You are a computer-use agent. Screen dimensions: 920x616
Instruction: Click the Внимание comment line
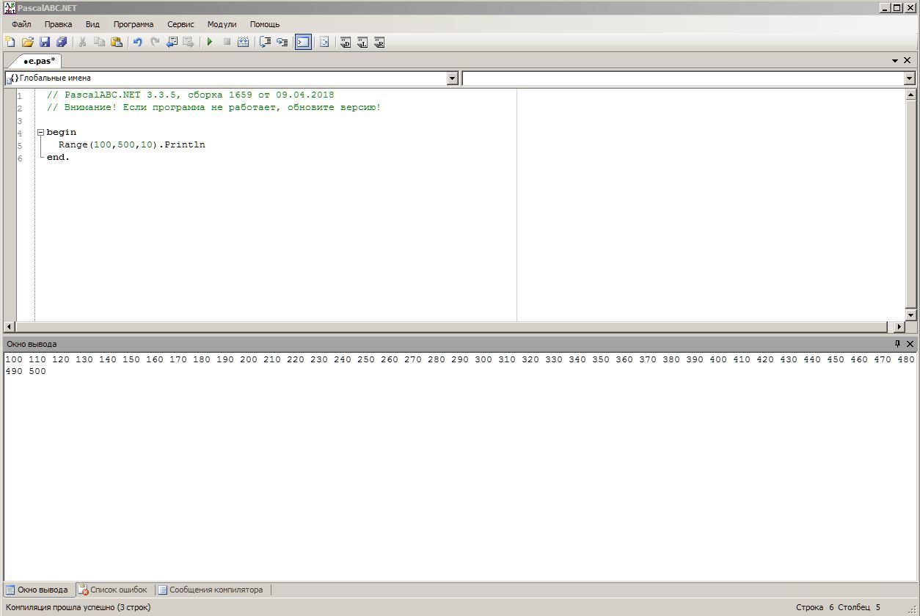pyautogui.click(x=214, y=108)
